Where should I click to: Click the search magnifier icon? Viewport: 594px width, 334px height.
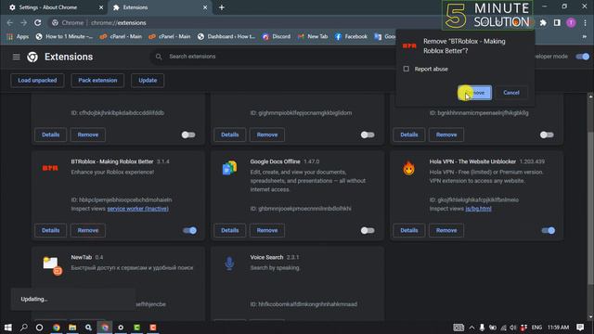pyautogui.click(x=159, y=57)
